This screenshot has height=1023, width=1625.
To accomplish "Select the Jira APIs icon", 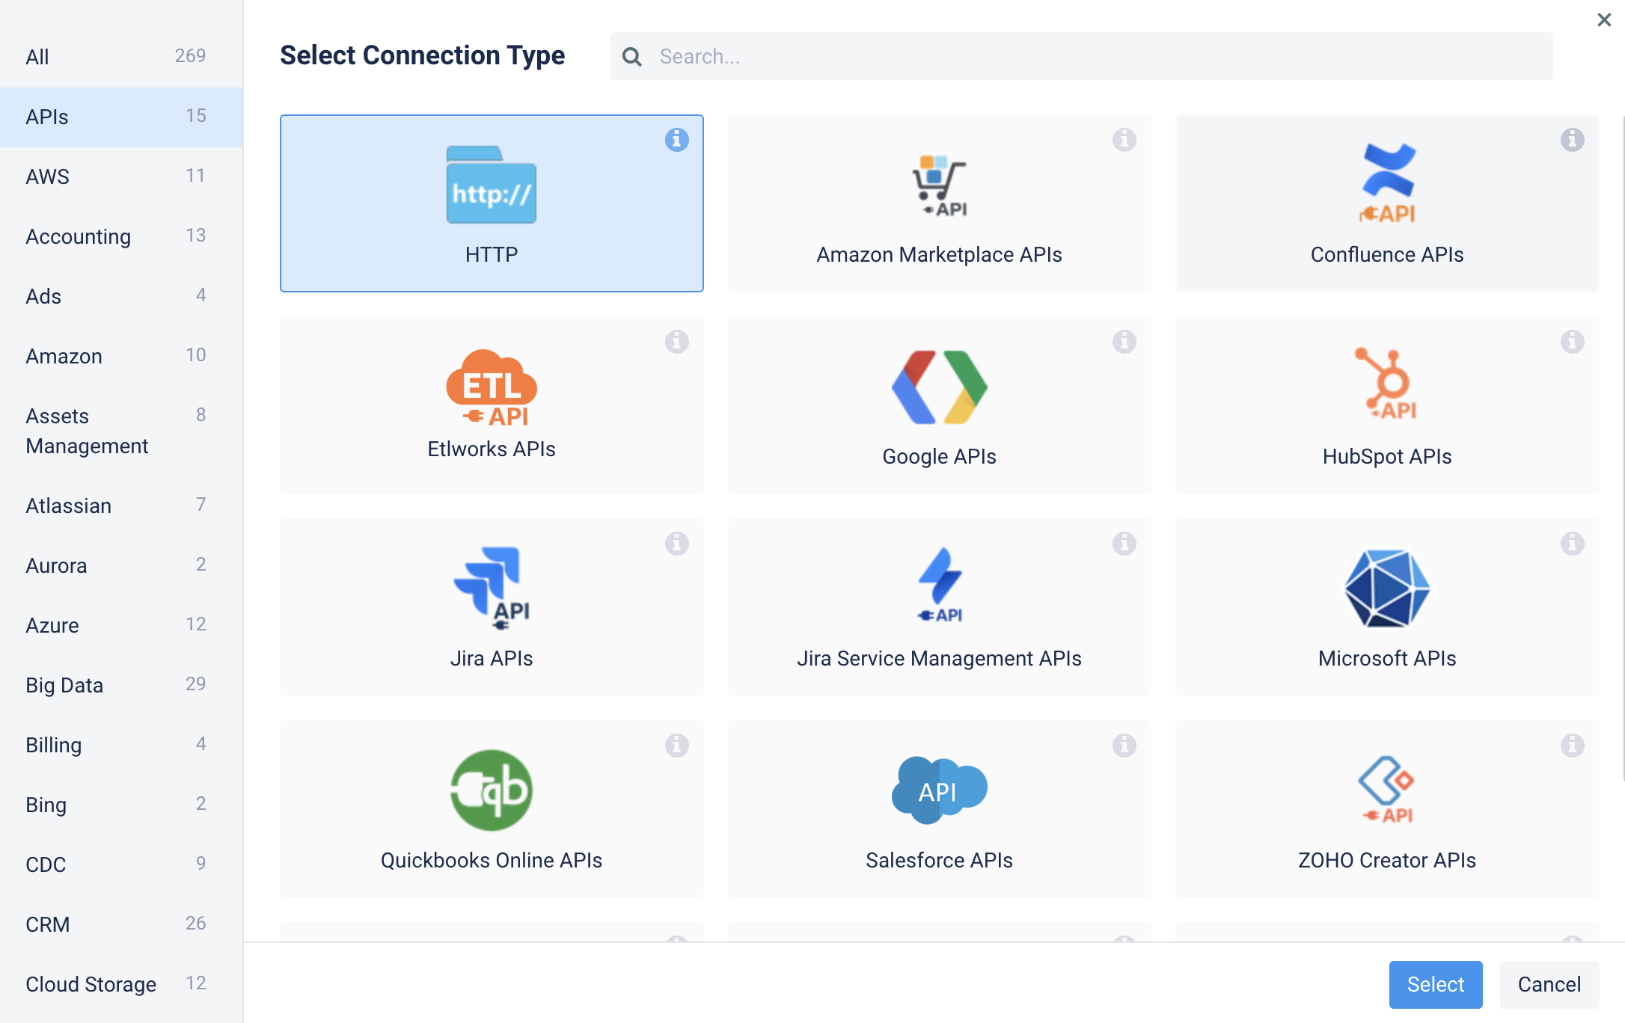I will click(x=491, y=588).
